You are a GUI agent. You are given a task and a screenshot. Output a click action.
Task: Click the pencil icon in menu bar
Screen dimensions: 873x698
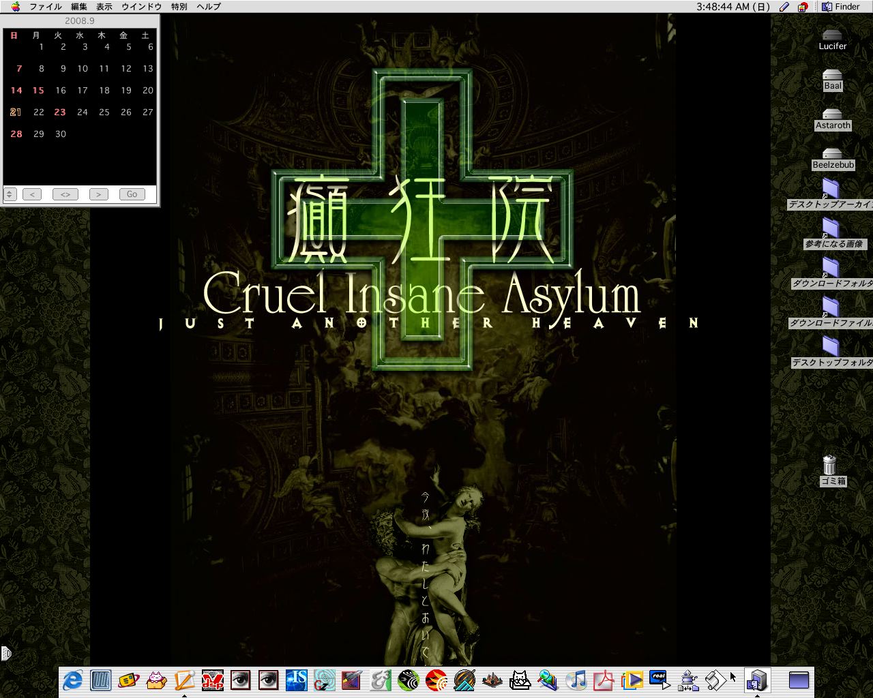(784, 7)
